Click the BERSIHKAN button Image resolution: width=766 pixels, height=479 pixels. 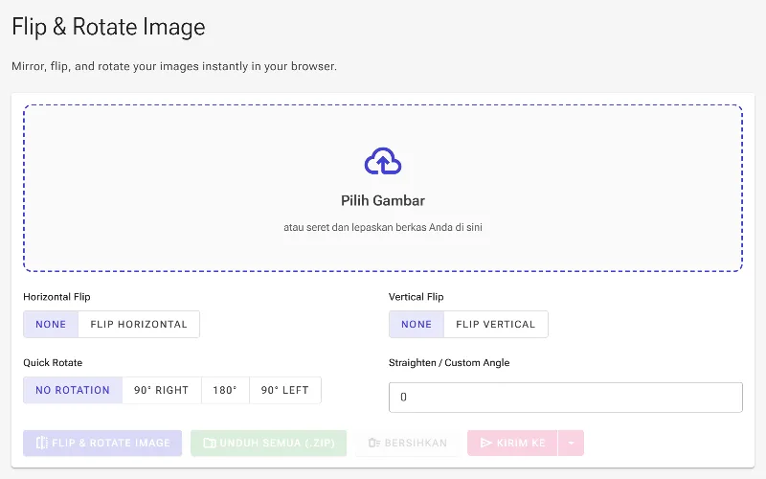point(408,443)
